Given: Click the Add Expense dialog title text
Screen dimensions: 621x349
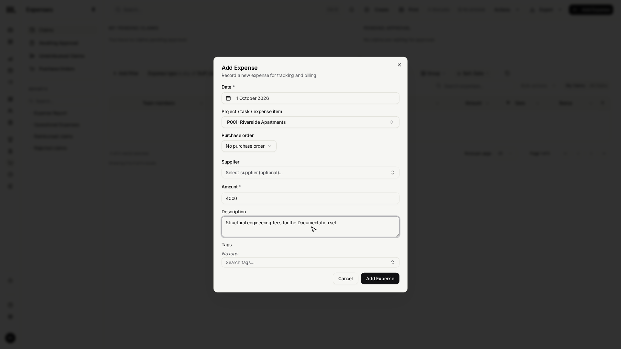Looking at the screenshot, I should 240,68.
